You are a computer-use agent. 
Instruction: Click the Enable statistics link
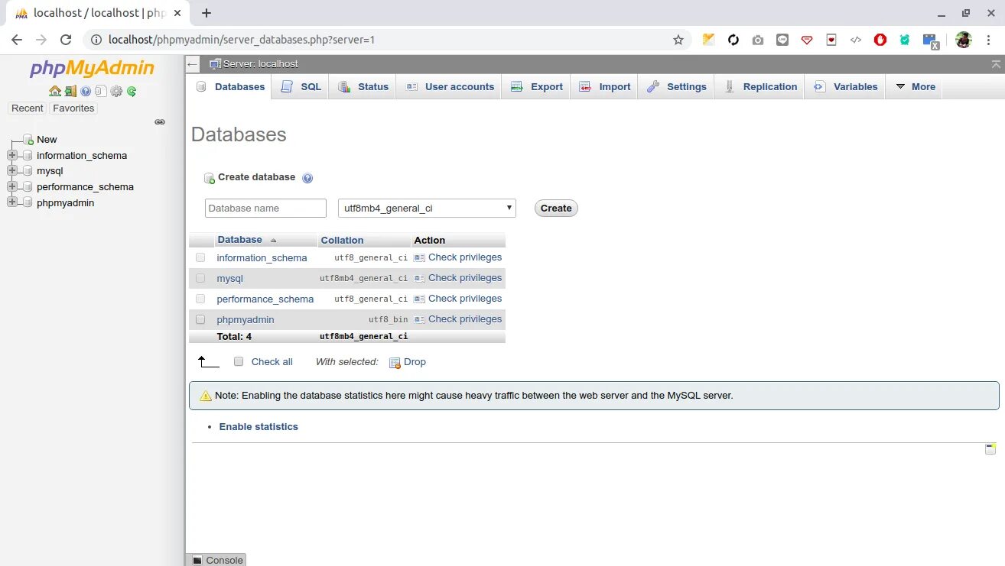[259, 427]
